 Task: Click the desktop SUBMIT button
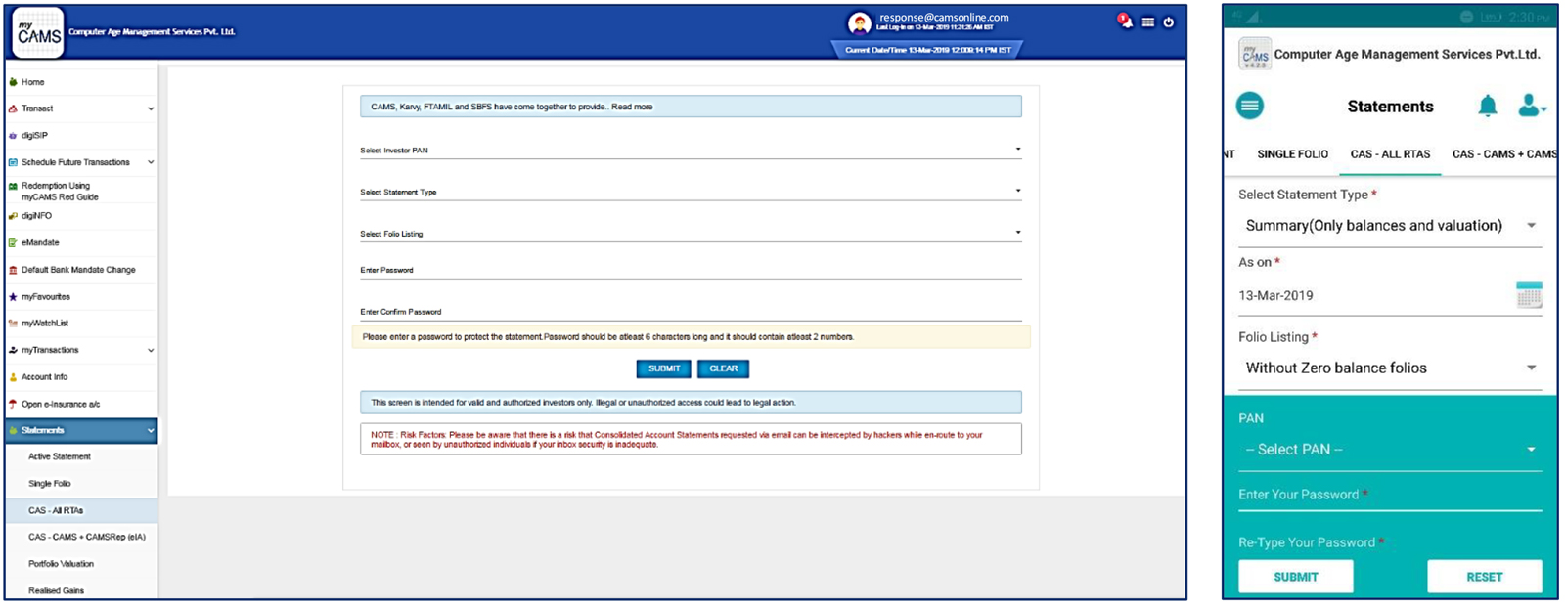pyautogui.click(x=663, y=368)
